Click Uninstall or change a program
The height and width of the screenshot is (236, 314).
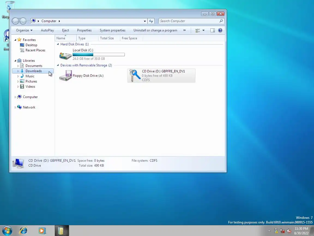coord(155,30)
